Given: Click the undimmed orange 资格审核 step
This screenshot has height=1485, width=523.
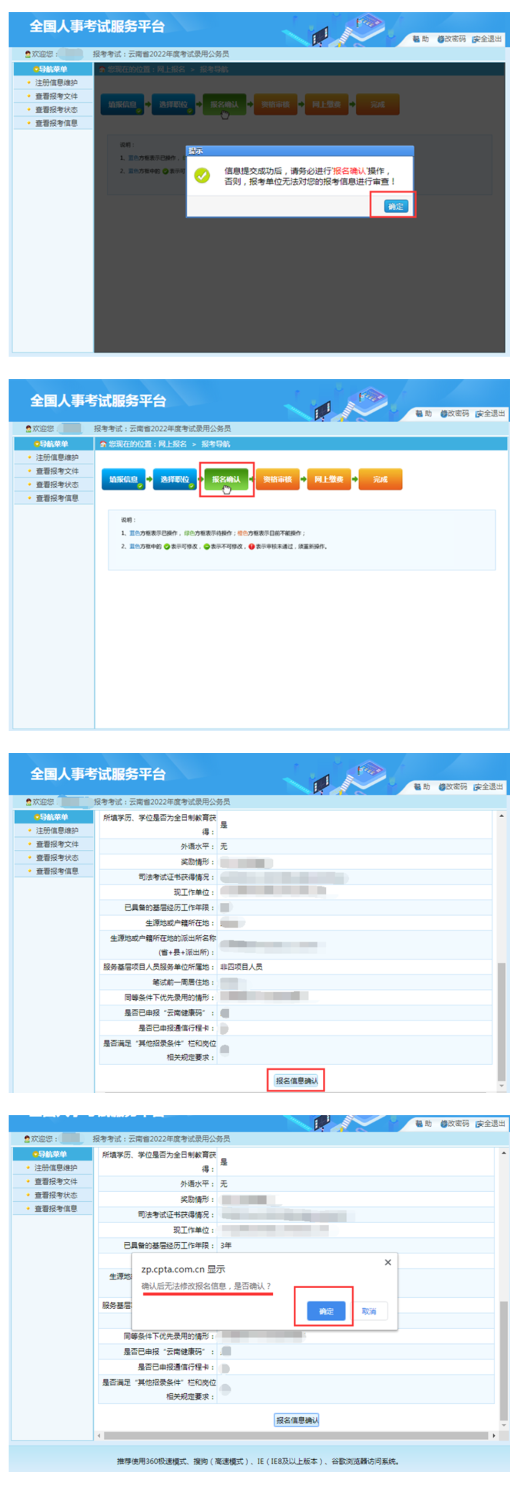Looking at the screenshot, I should (278, 479).
